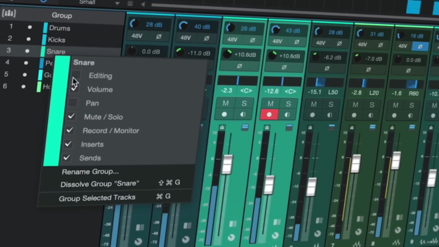
Task: Toggle the Volume checkbox in Snare group menu
Action: click(75, 89)
